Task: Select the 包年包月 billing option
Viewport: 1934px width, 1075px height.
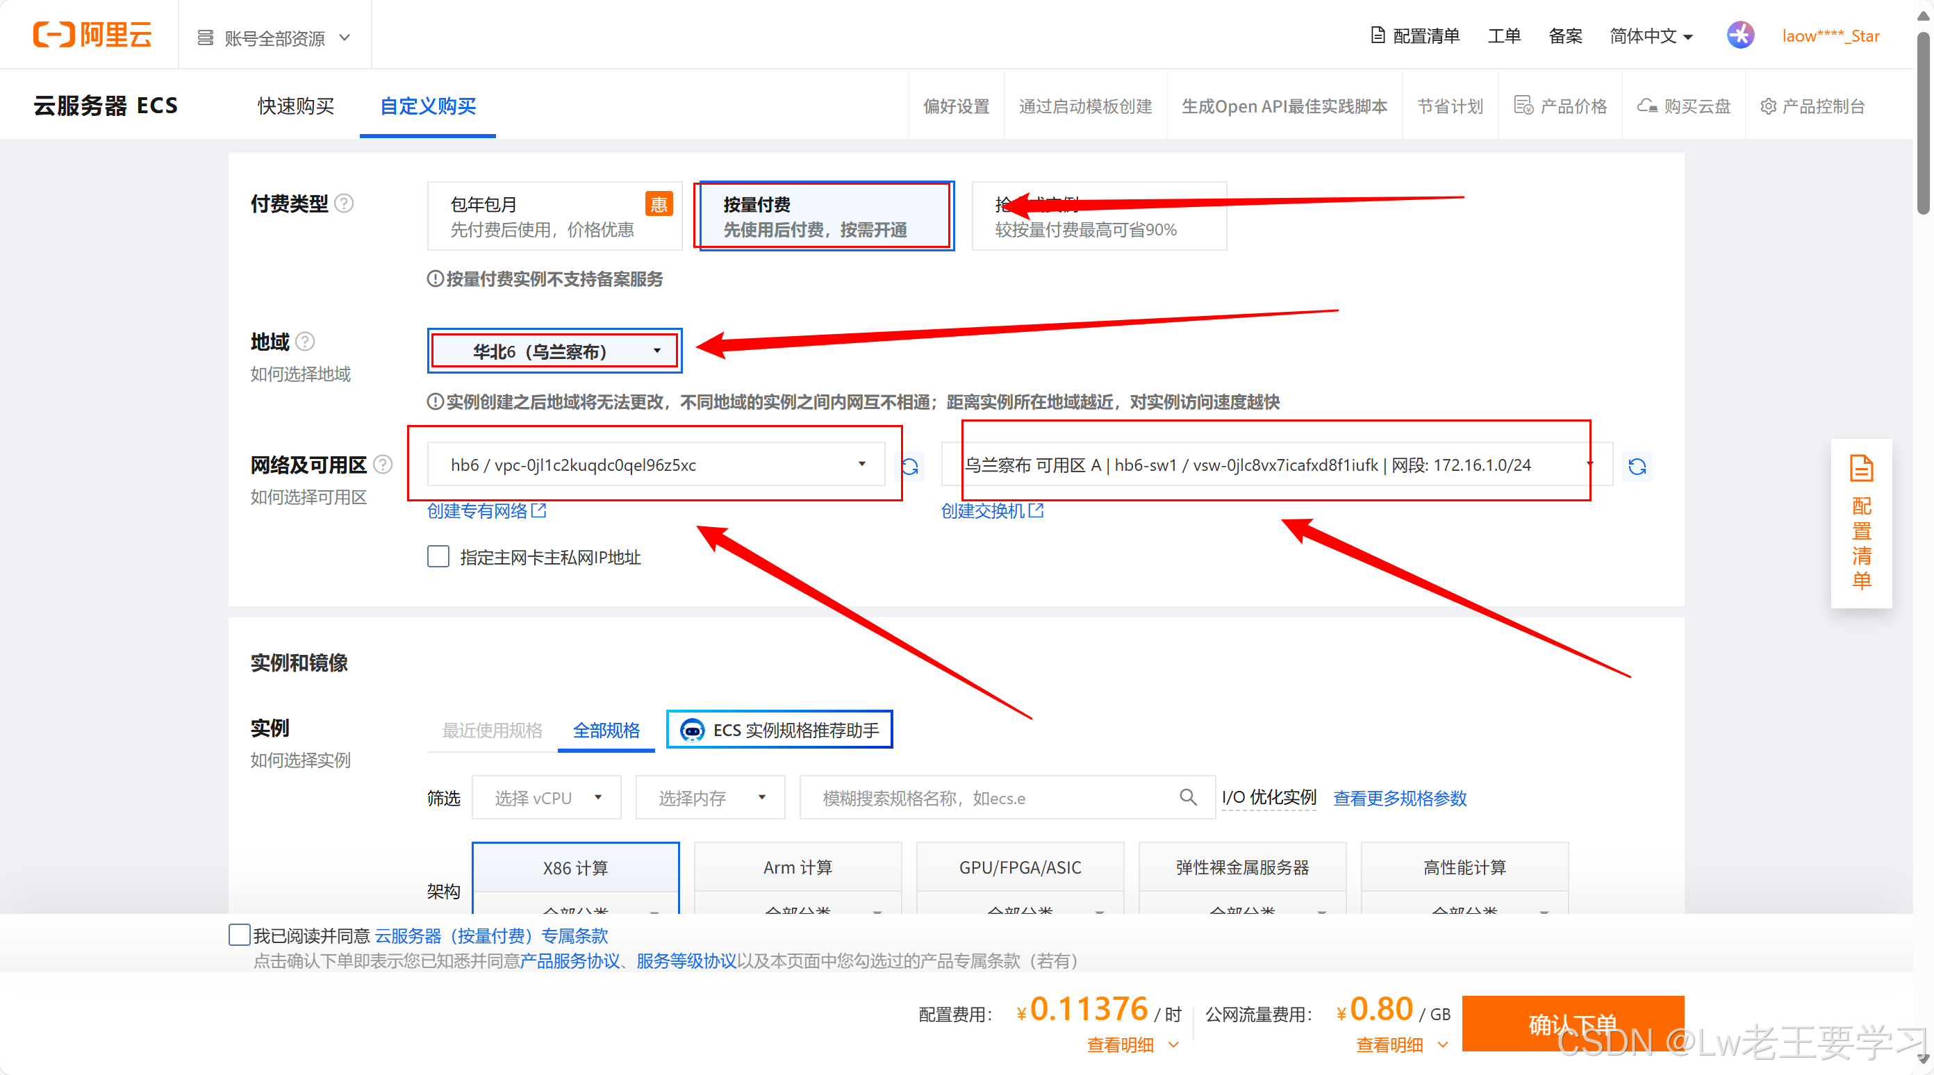Action: 554,216
